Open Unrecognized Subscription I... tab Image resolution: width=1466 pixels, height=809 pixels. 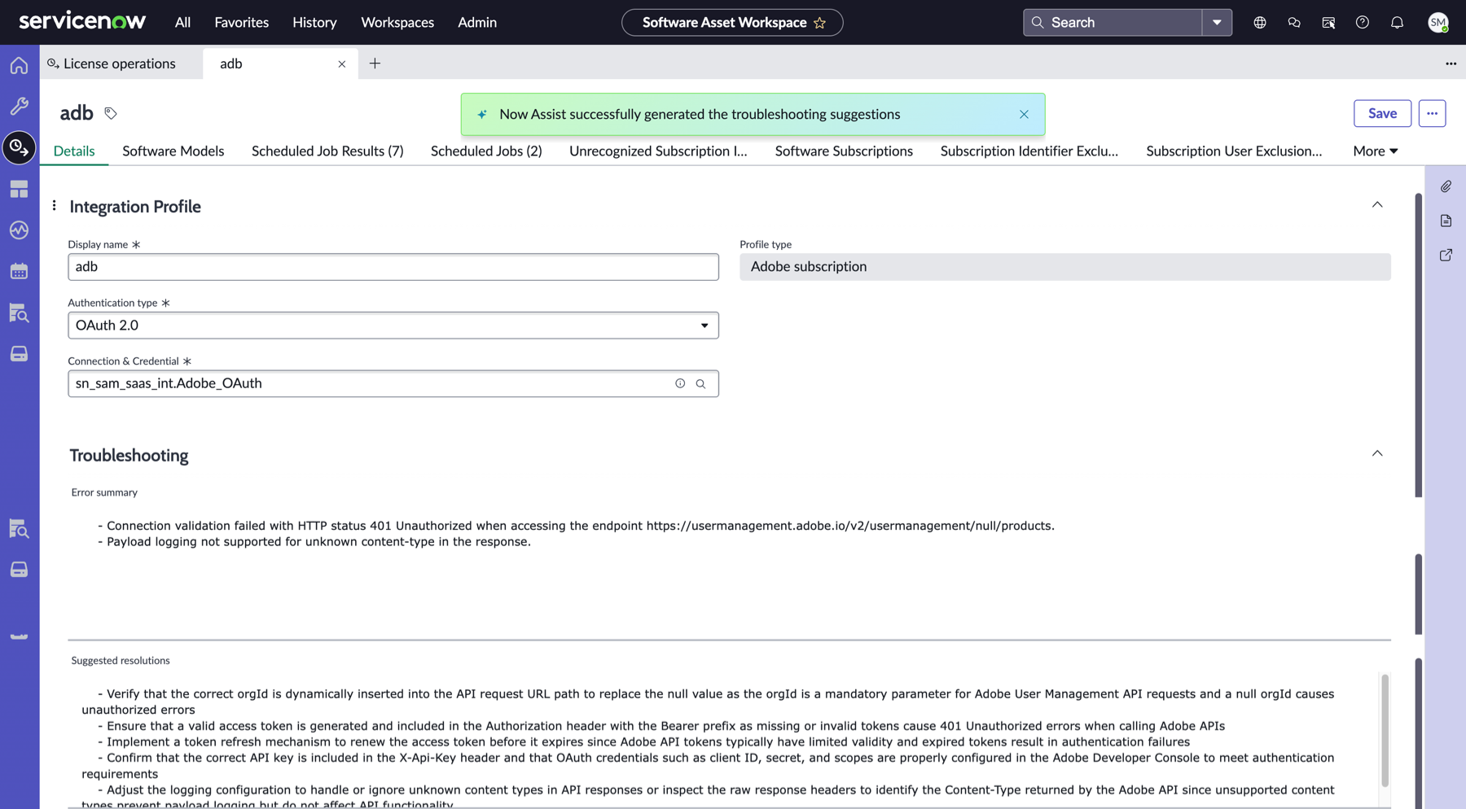point(658,151)
